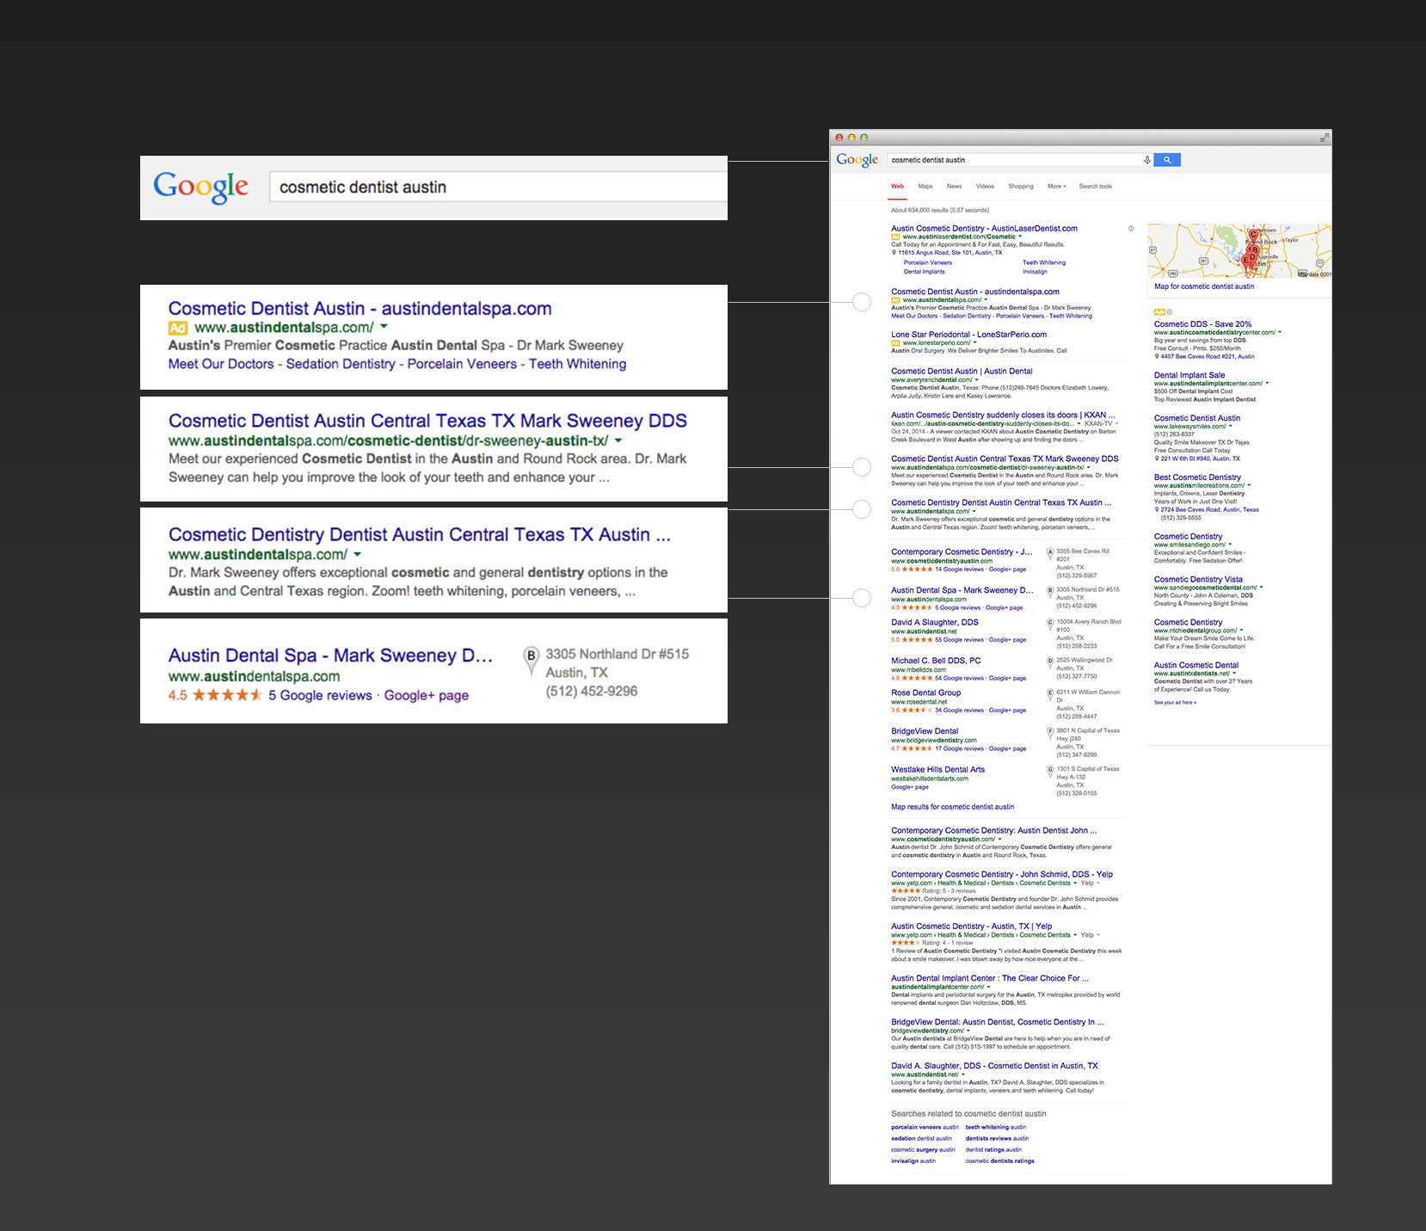The image size is (1426, 1231).
Task: Click the Google logo in the browser window
Action: (857, 160)
